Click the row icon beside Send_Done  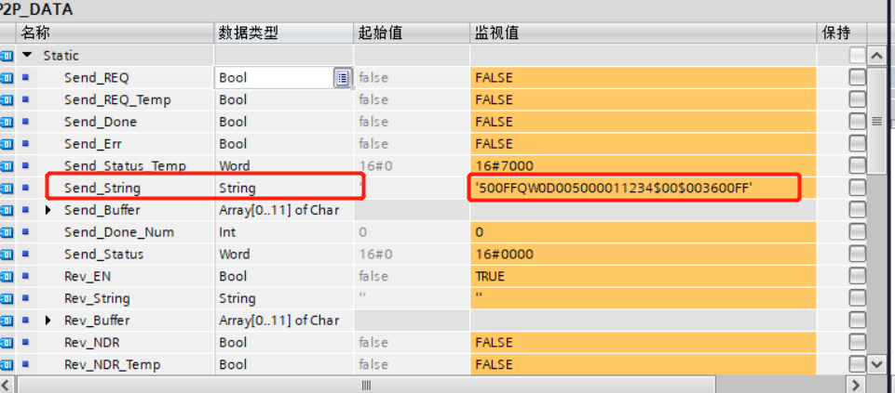(x=7, y=122)
